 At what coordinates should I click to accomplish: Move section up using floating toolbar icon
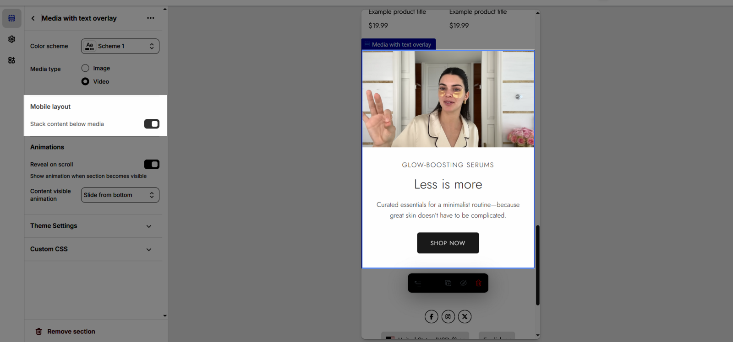point(418,283)
